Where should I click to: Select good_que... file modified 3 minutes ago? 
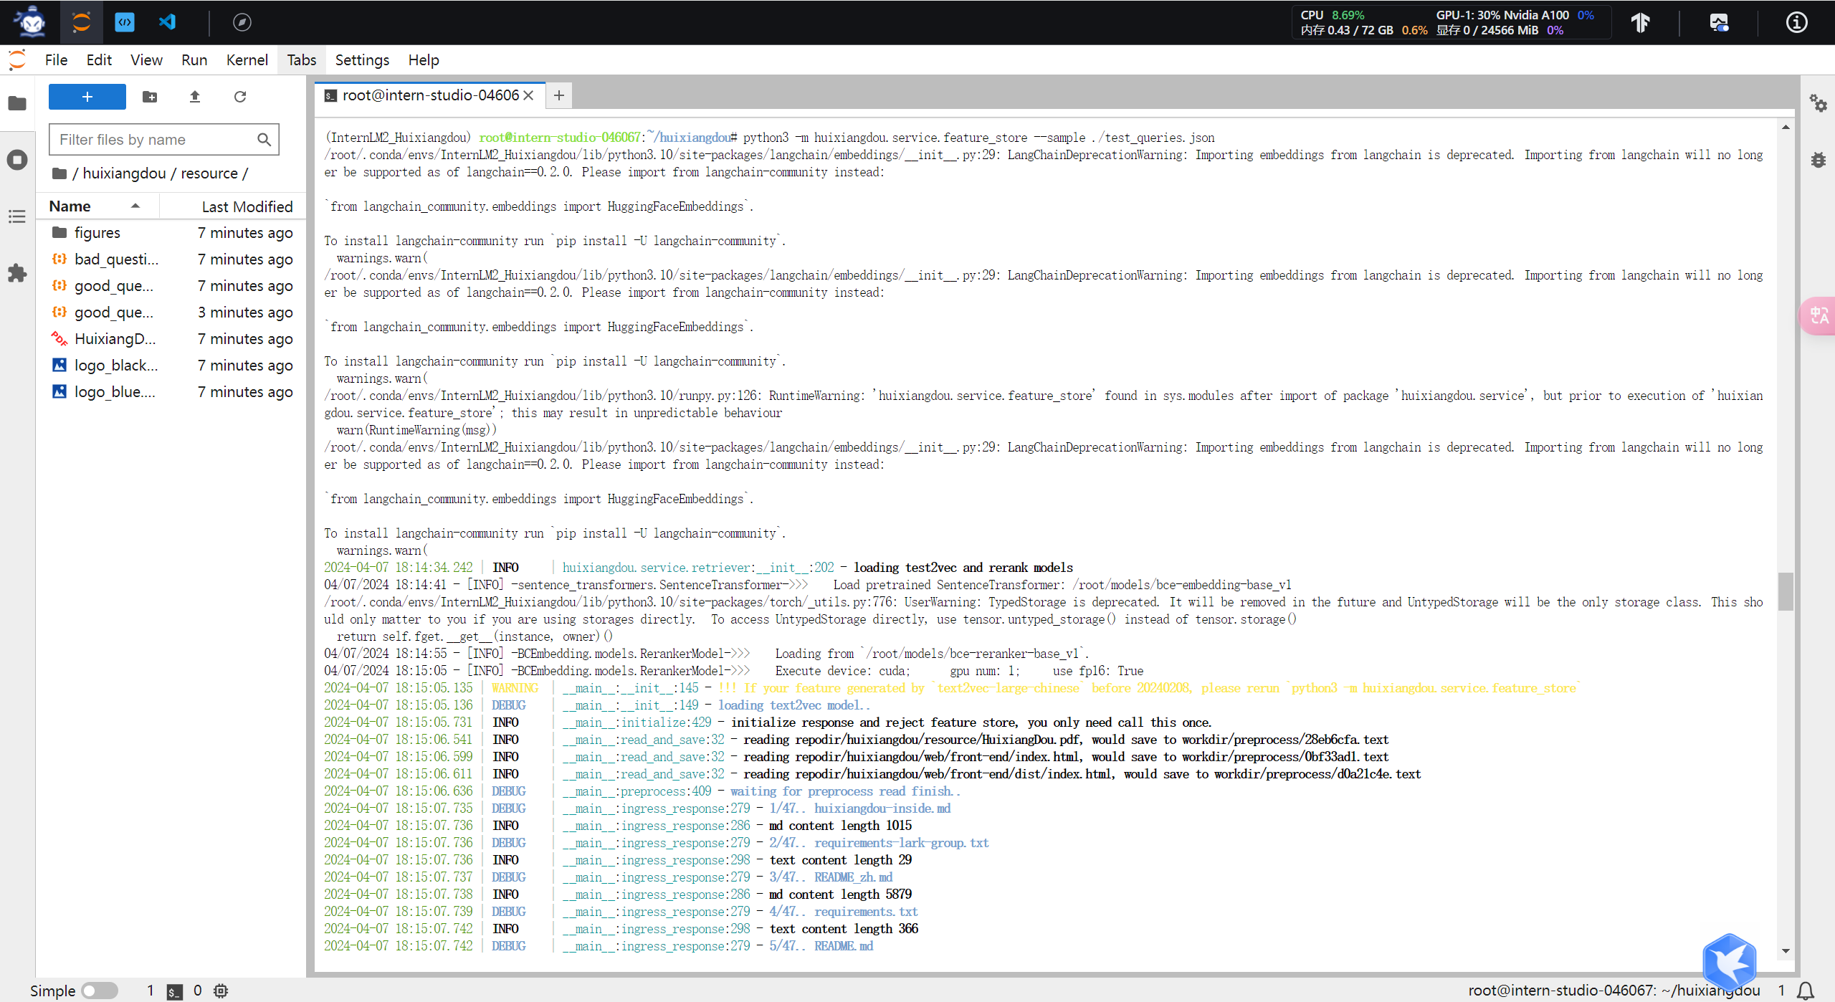click(x=172, y=312)
